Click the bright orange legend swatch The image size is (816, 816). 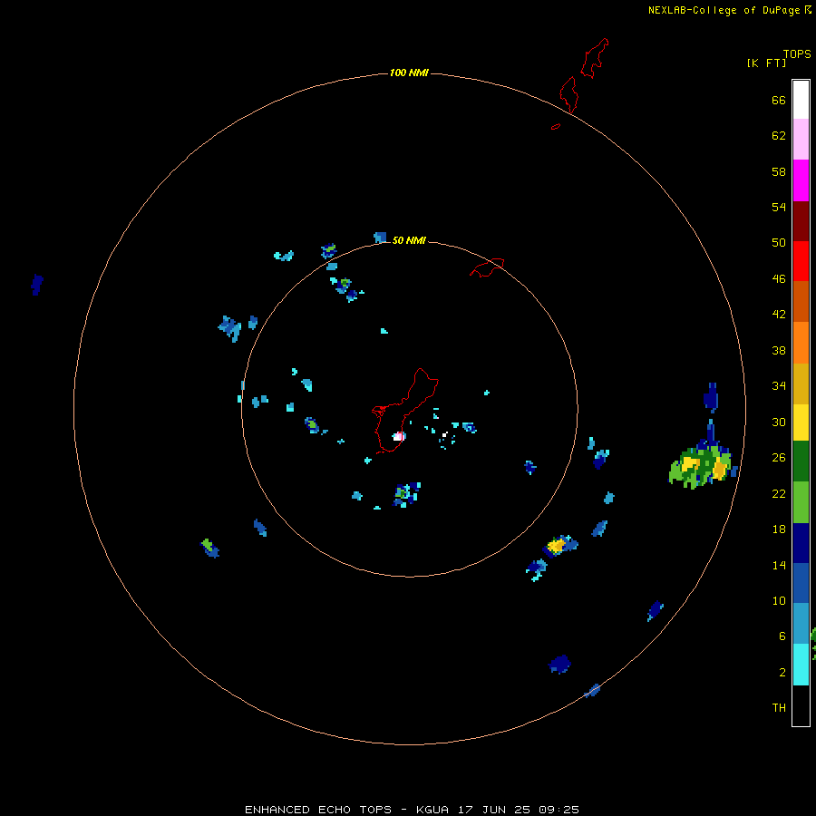801,343
